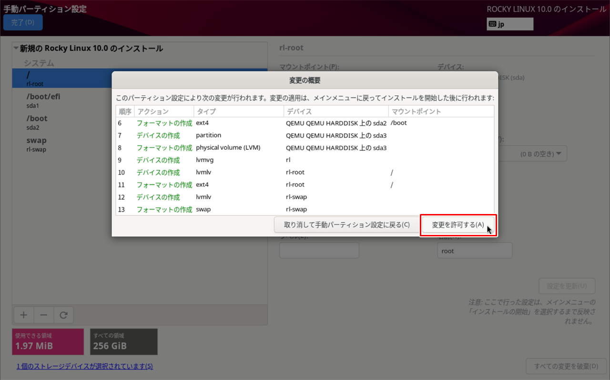This screenshot has height=380, width=610.
Task: Collapse the 新規の Rocky Linux 10.0 tree
Action: pyautogui.click(x=15, y=48)
